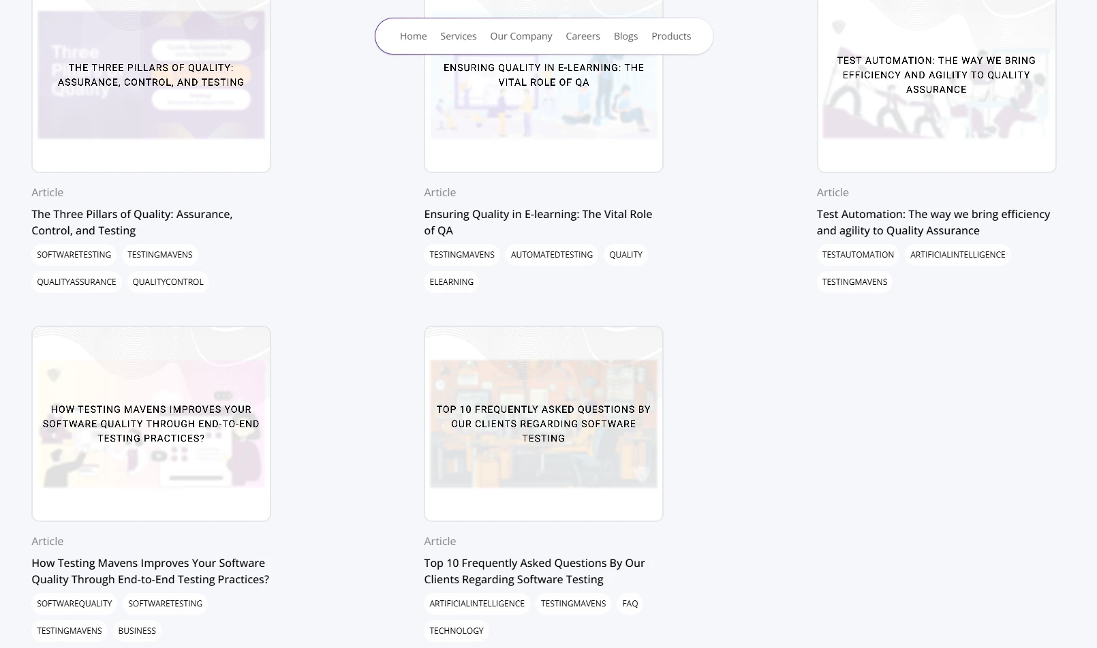
Task: Visit the Careers page
Action: pyautogui.click(x=583, y=36)
